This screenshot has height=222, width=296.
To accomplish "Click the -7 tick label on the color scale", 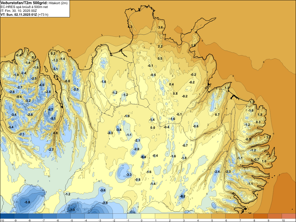I will (x=43, y=220).
